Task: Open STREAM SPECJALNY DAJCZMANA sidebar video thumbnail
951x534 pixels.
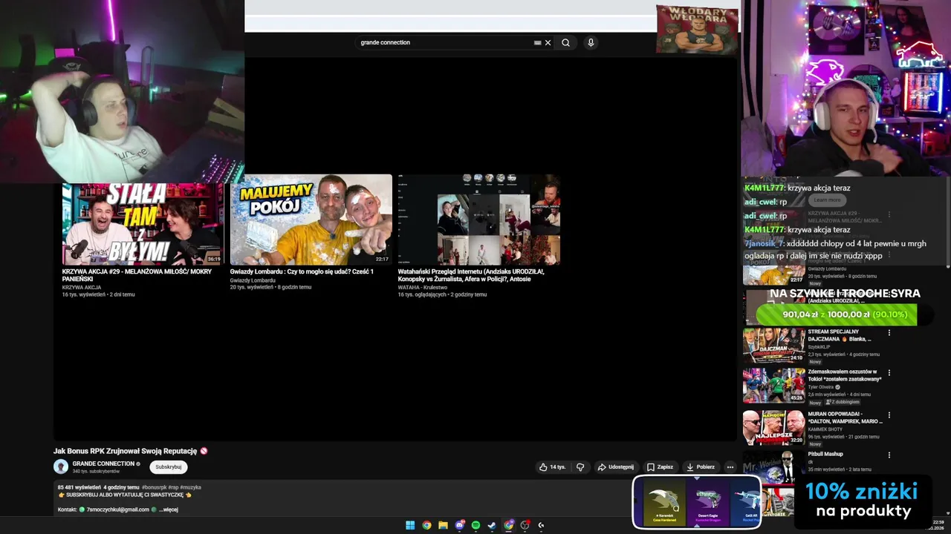Action: coord(773,345)
